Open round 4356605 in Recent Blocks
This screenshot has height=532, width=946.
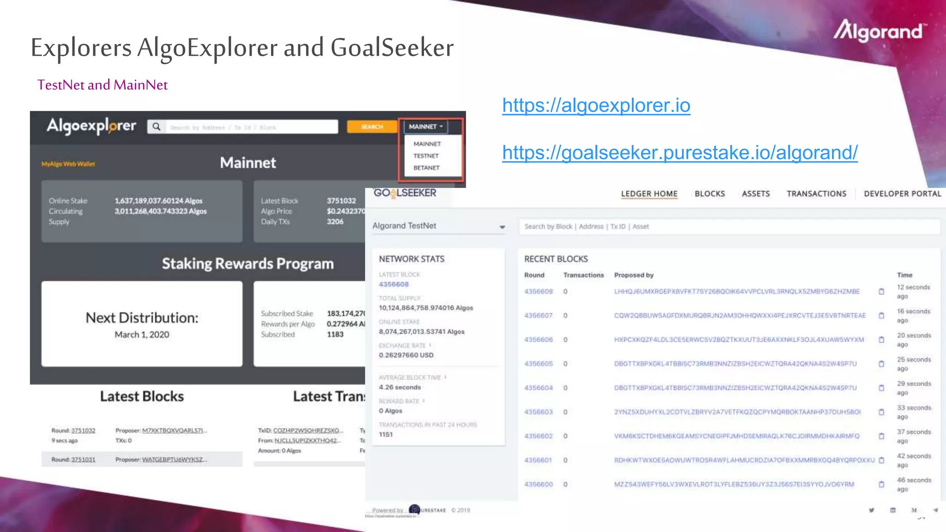(538, 363)
